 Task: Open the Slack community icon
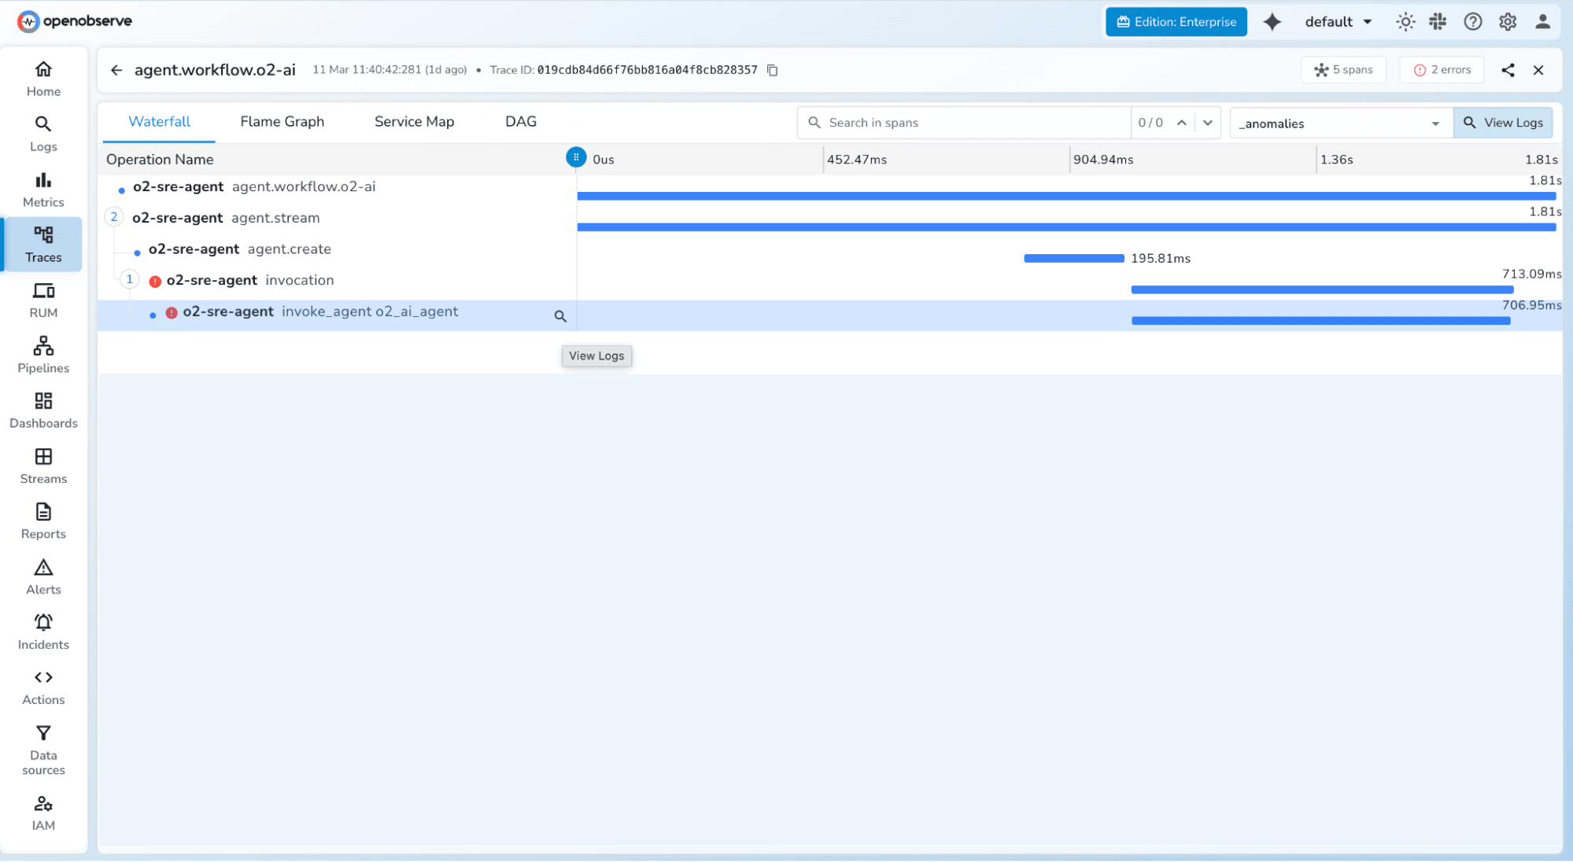1438,22
